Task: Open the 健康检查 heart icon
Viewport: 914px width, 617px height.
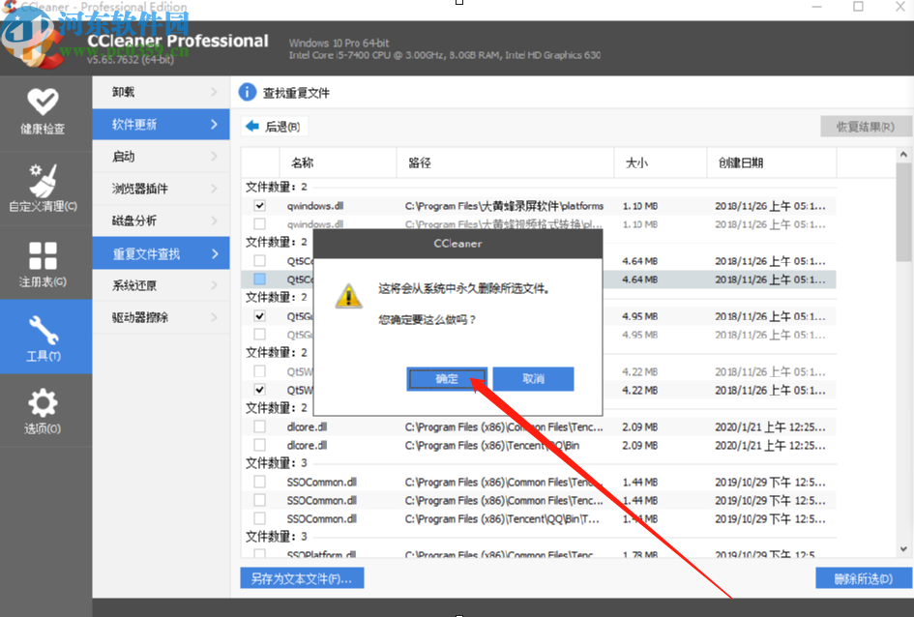Action: point(44,102)
